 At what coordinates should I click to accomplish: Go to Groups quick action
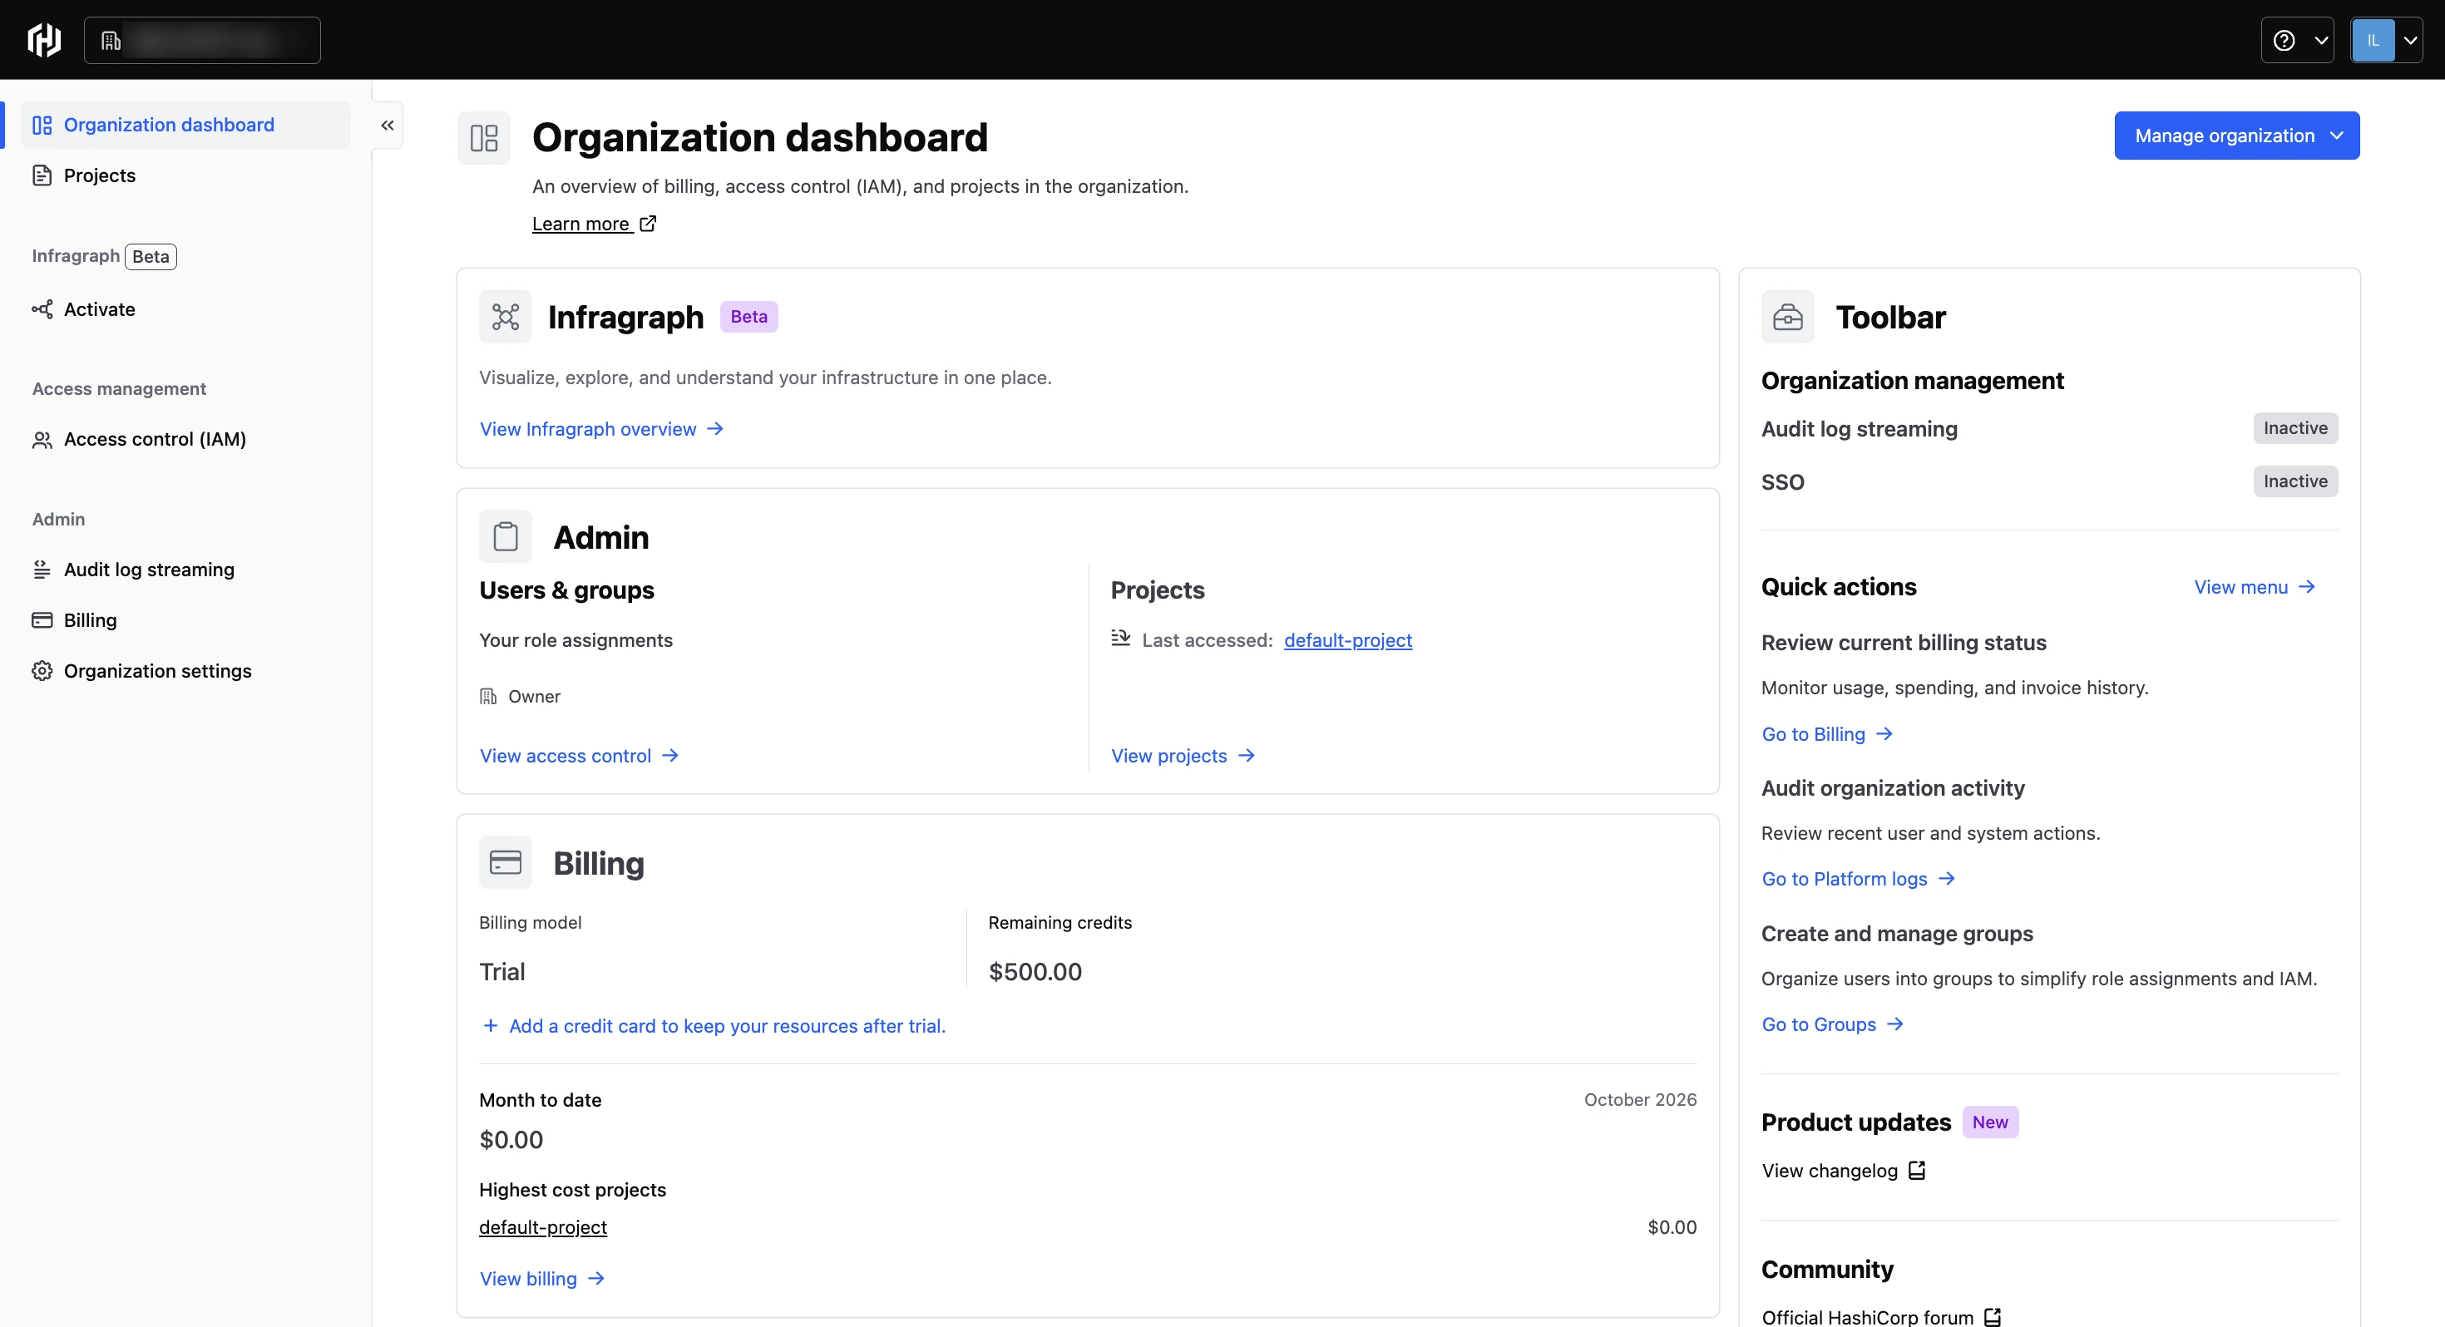tap(1833, 1024)
